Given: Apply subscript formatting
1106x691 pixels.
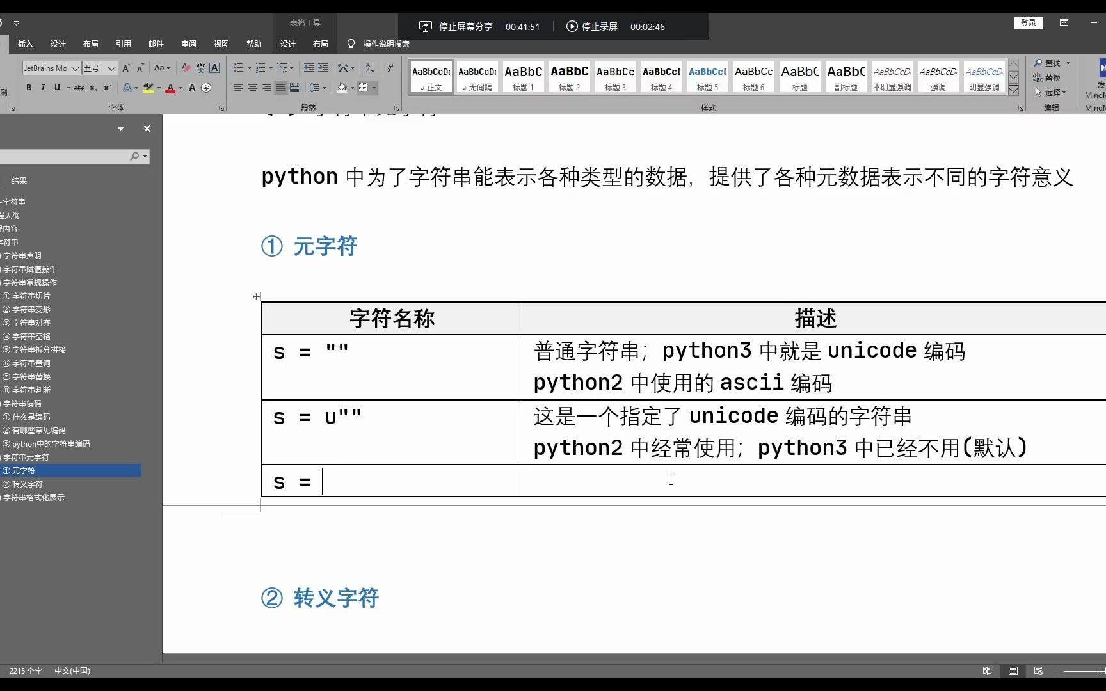Looking at the screenshot, I should [93, 88].
